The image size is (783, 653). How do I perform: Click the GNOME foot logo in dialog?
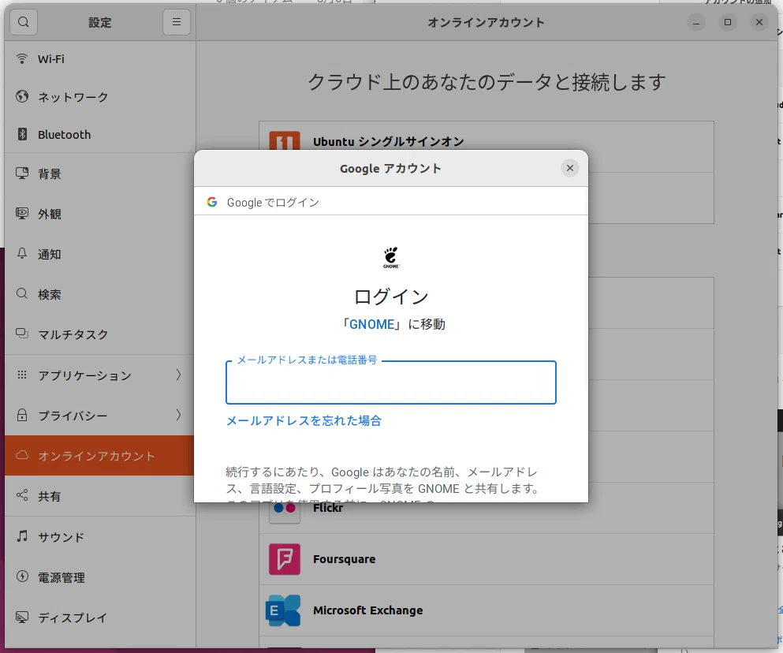pos(391,257)
